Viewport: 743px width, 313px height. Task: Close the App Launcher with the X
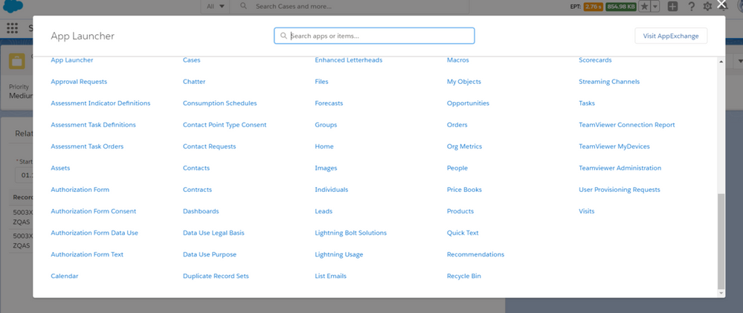721,4
